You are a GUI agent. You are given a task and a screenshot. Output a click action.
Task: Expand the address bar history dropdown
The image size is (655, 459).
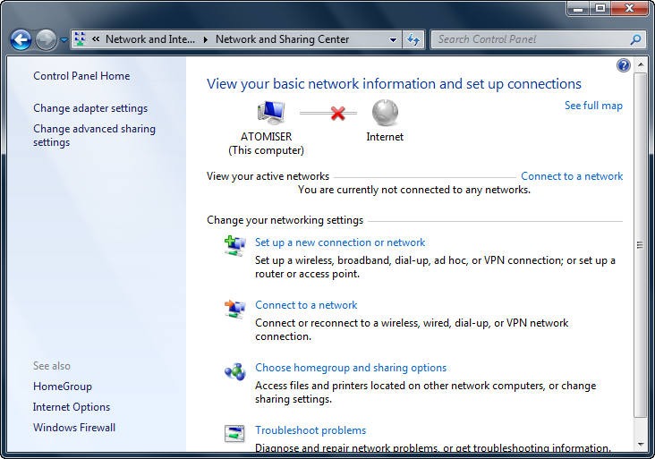click(393, 40)
